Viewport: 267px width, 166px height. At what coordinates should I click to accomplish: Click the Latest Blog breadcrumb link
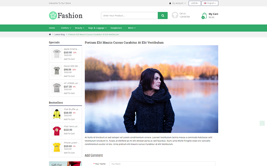[x=59, y=34]
